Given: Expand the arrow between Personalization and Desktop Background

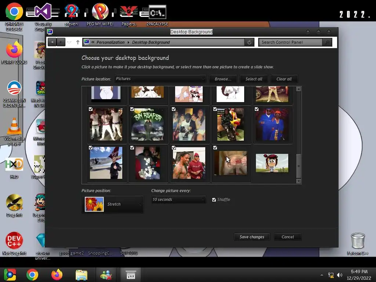Looking at the screenshot, I should (128, 42).
